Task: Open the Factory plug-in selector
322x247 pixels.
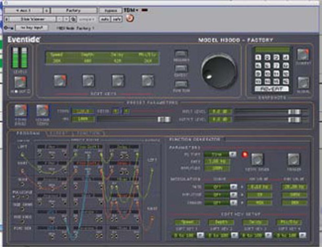Action: click(x=74, y=10)
